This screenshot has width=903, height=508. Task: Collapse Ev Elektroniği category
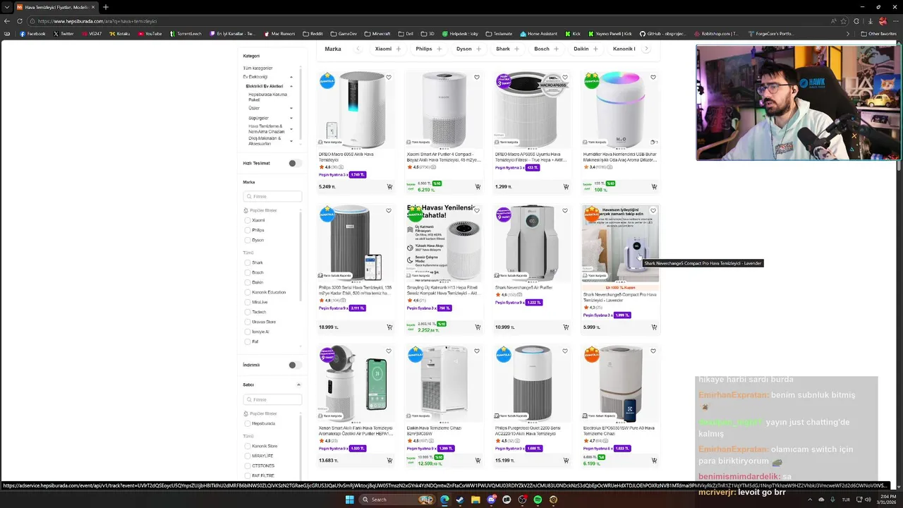pos(291,77)
